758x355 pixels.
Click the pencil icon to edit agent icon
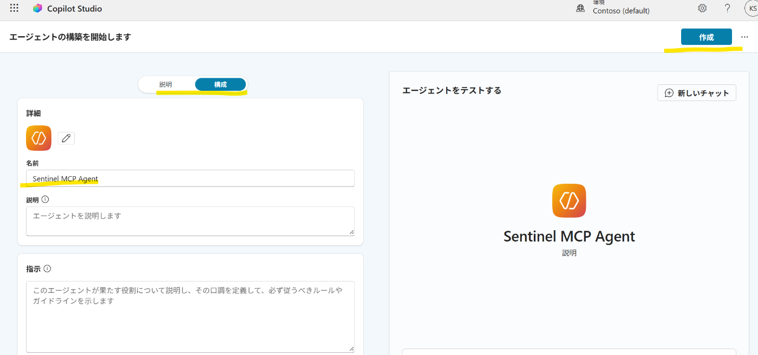click(x=66, y=138)
